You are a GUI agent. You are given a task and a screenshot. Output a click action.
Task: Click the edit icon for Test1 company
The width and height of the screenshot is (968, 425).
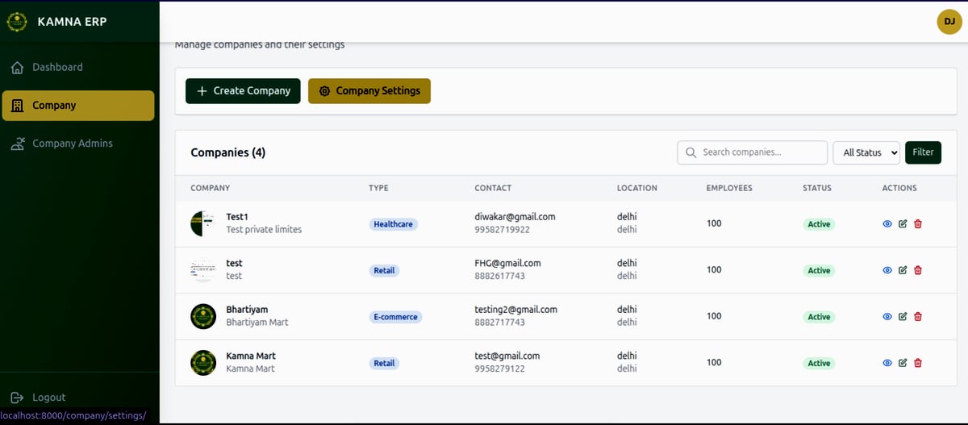point(903,224)
